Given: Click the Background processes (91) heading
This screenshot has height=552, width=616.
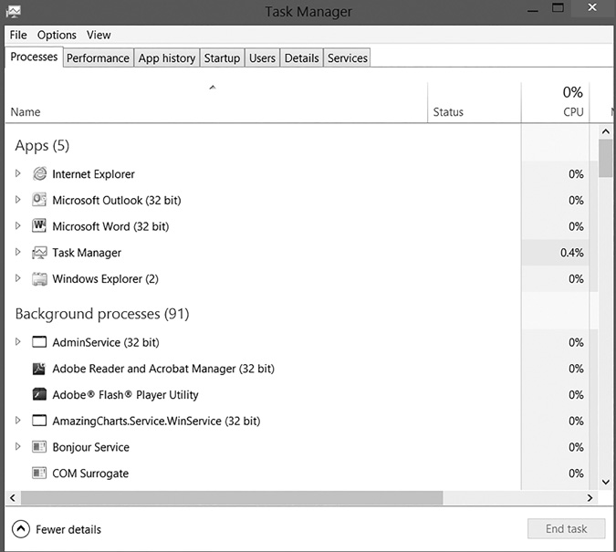Looking at the screenshot, I should point(102,314).
